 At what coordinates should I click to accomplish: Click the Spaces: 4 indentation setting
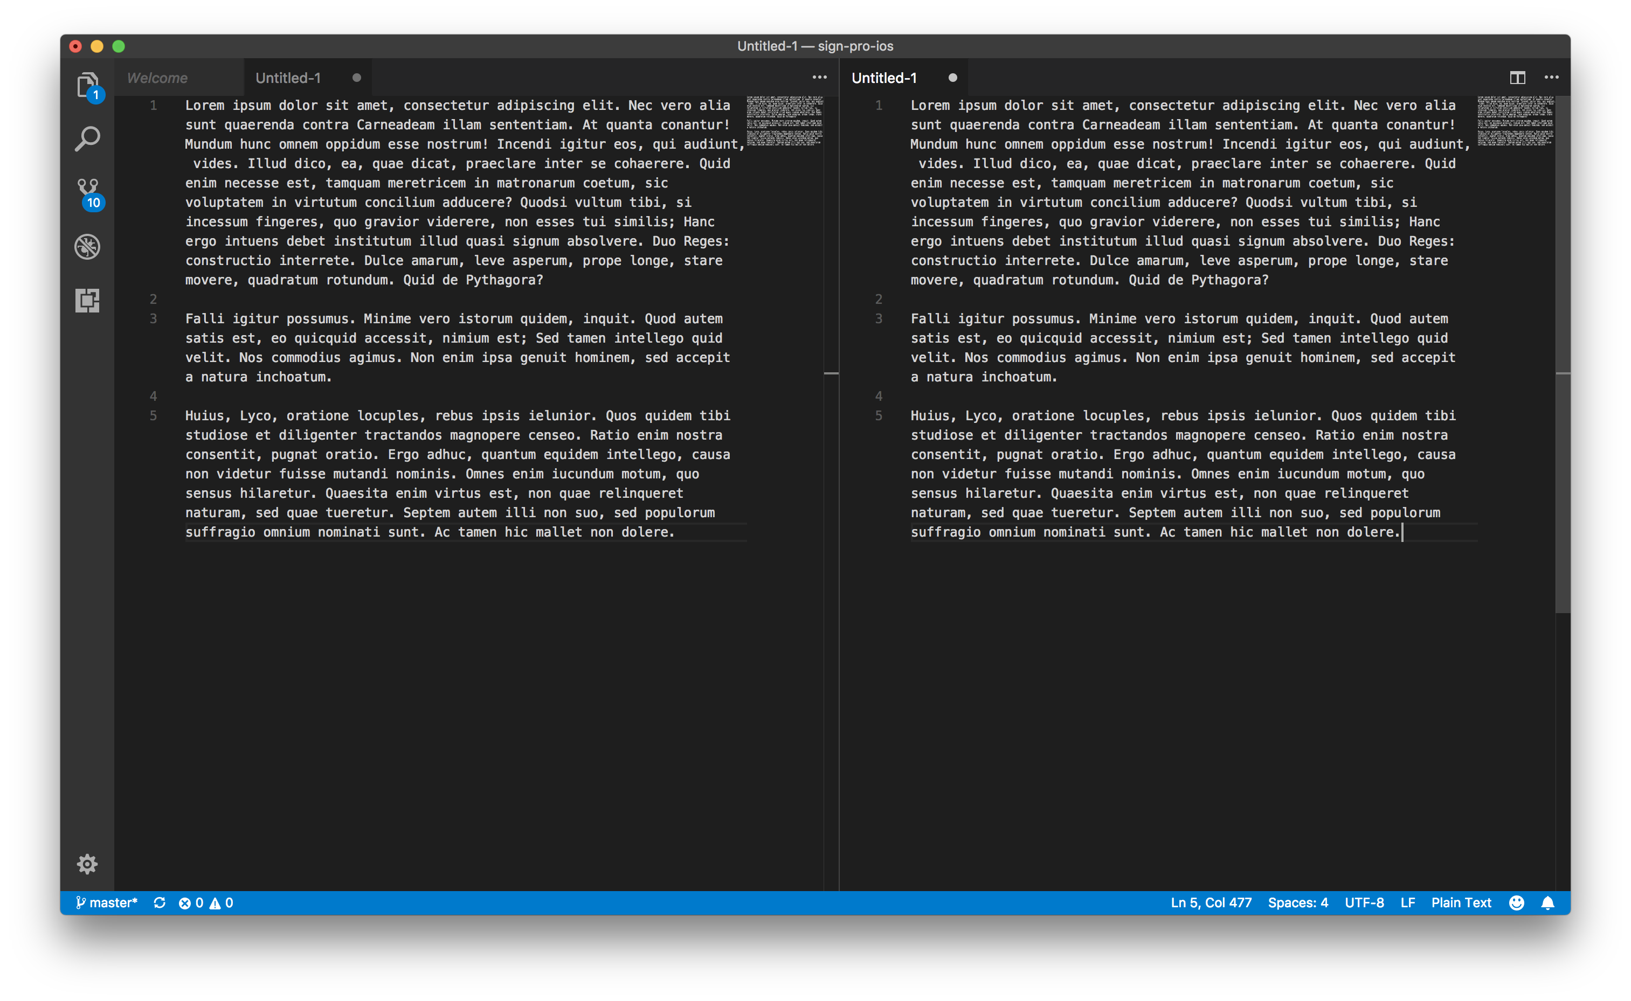click(x=1297, y=902)
